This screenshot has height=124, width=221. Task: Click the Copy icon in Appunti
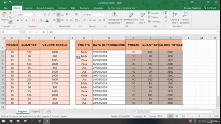click(x=10, y=18)
